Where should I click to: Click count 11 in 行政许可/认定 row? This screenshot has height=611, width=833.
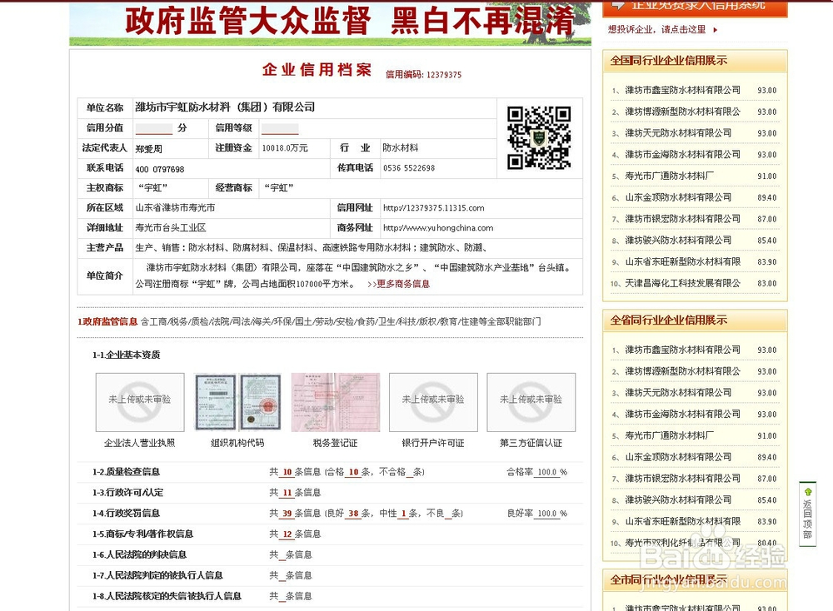point(287,493)
